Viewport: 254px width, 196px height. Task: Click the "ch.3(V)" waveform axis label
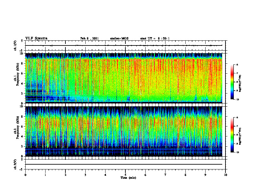(x=15, y=164)
